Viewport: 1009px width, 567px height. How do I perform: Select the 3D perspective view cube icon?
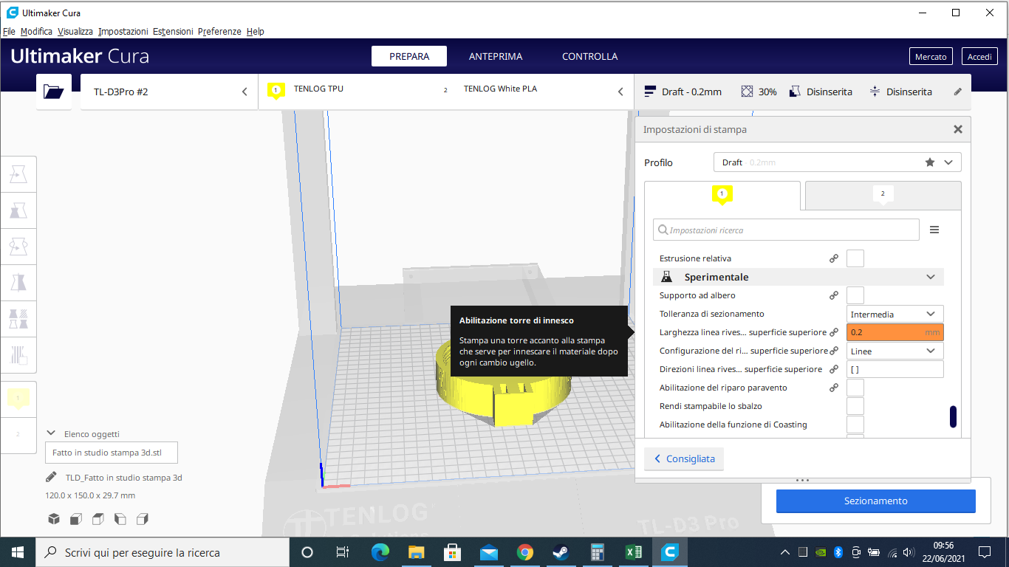[54, 519]
